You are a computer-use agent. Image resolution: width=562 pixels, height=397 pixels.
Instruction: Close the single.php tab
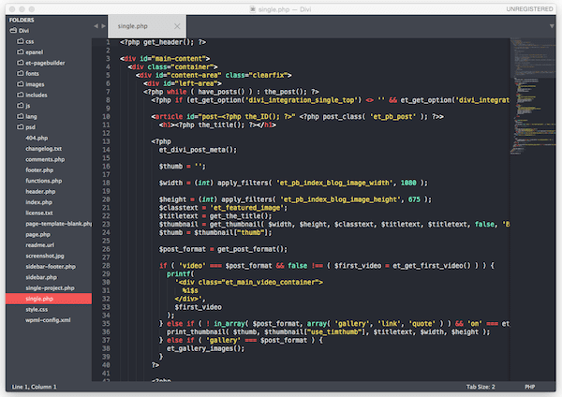177,26
